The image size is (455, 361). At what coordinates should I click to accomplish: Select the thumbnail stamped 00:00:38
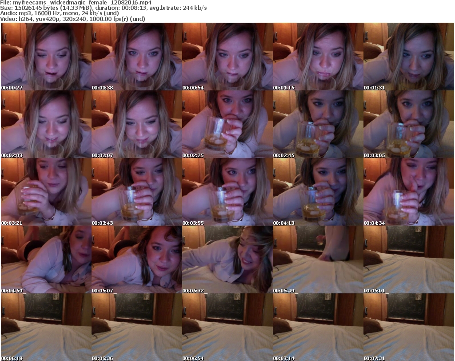coord(137,57)
